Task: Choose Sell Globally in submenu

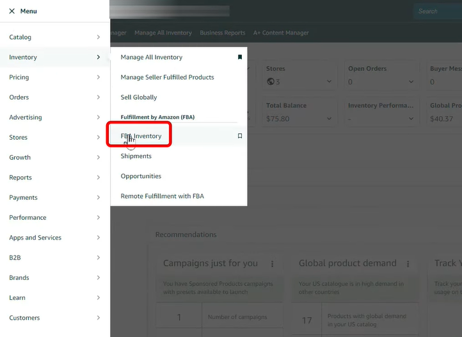Action: (138, 97)
